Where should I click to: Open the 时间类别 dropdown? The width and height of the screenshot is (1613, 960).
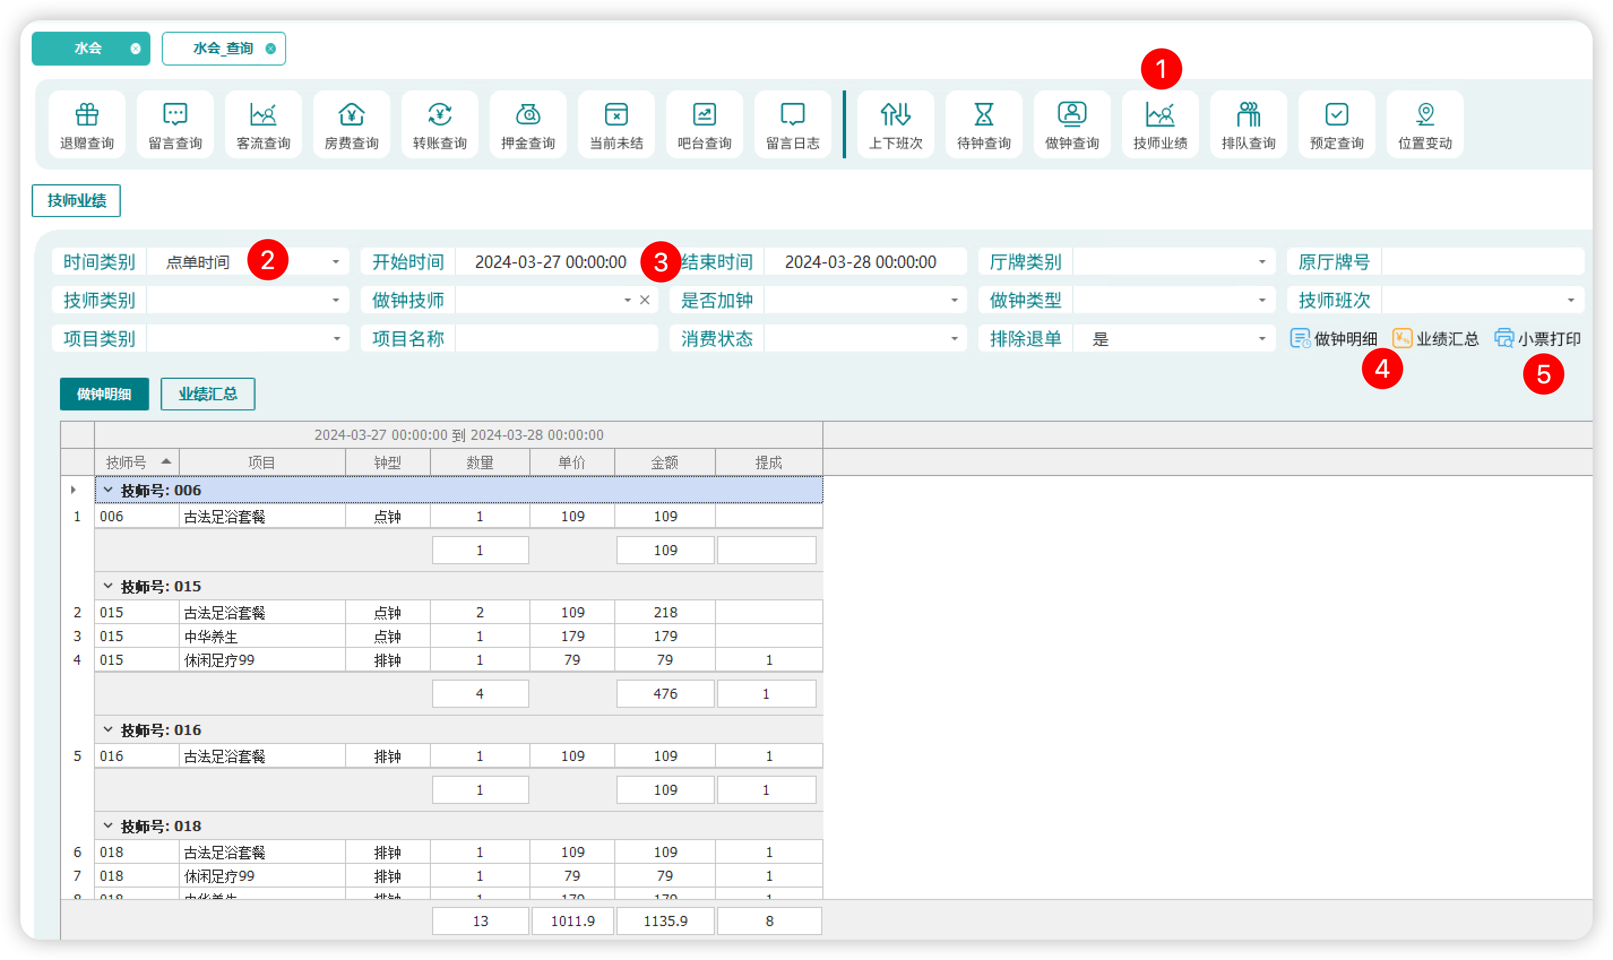click(x=335, y=262)
